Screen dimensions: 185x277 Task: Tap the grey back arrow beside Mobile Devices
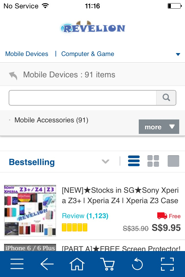(x=13, y=75)
